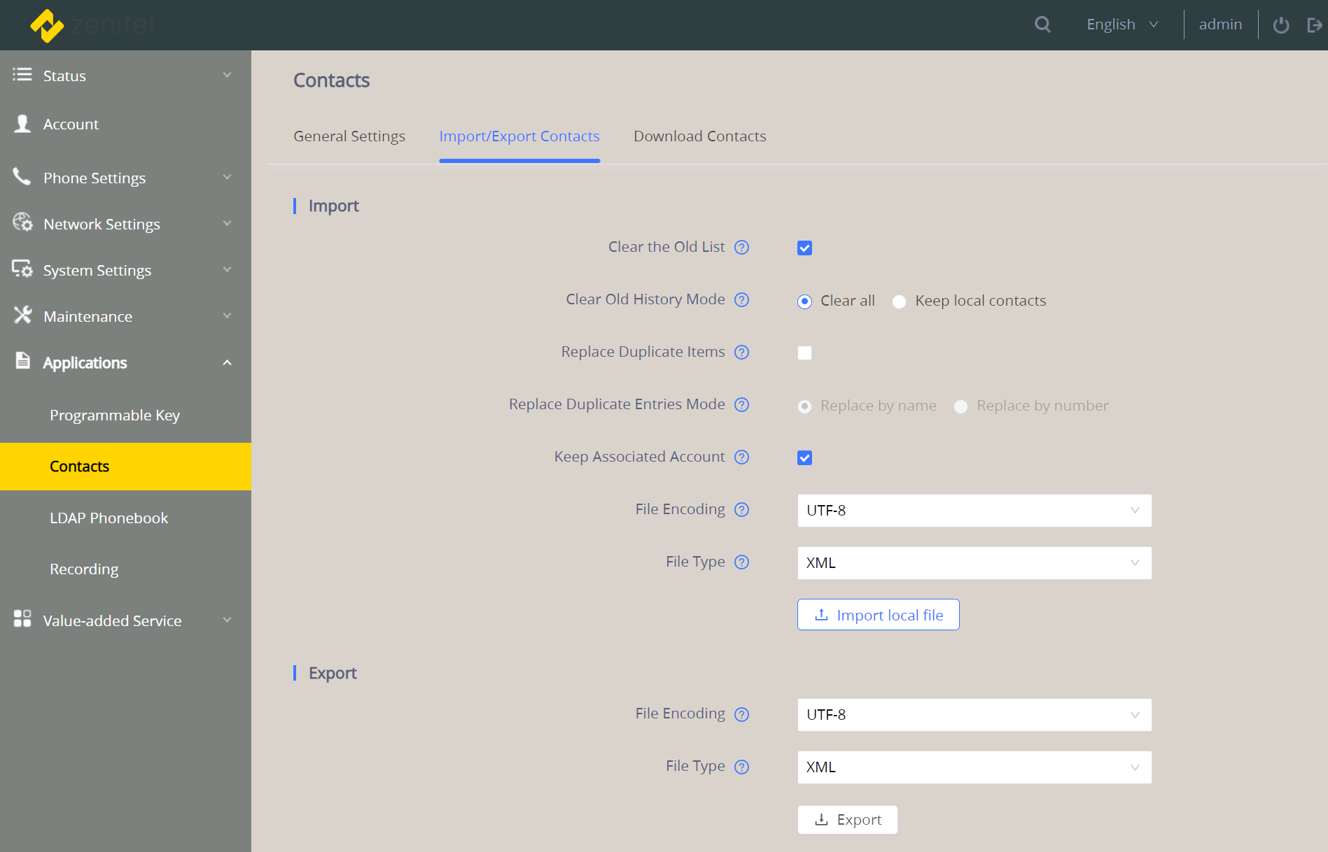Click the Import local file button
The image size is (1328, 852).
click(878, 615)
